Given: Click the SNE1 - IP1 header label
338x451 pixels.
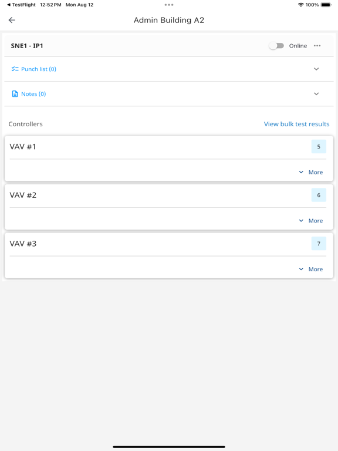Looking at the screenshot, I should (x=27, y=46).
